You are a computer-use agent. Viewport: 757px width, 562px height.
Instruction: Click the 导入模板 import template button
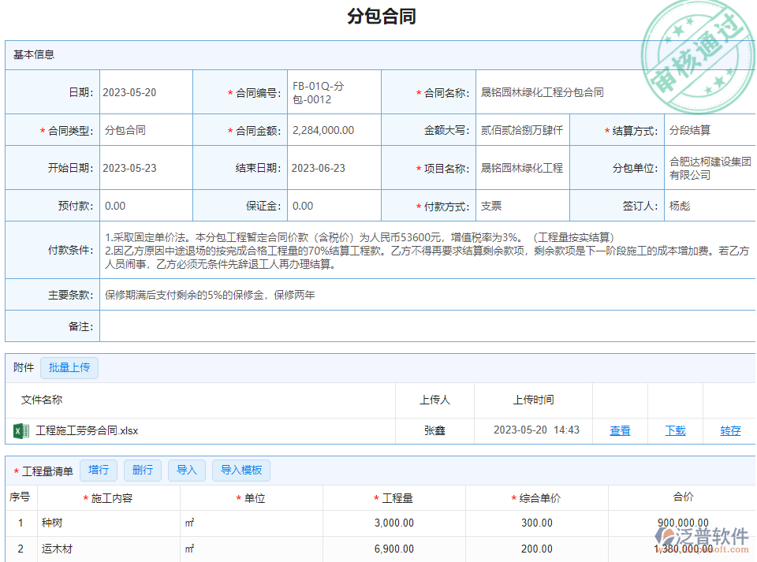pos(241,471)
